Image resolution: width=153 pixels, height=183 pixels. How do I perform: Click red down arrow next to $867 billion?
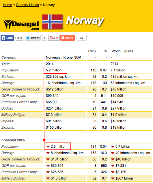(x=113, y=178)
